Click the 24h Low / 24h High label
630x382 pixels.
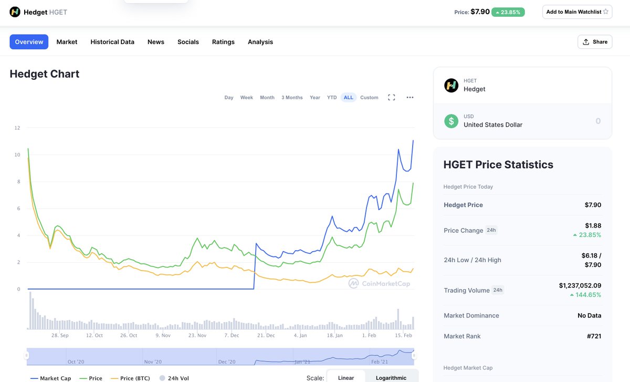pyautogui.click(x=472, y=260)
